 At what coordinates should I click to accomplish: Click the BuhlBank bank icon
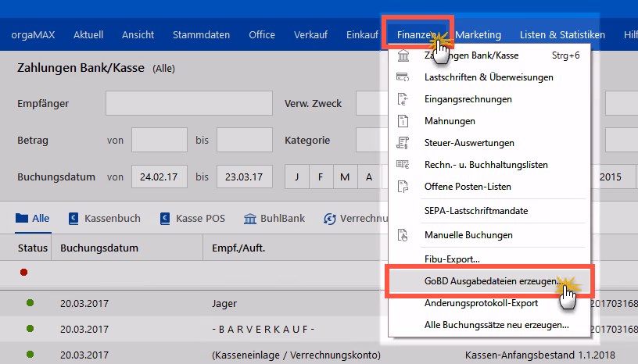click(x=250, y=219)
